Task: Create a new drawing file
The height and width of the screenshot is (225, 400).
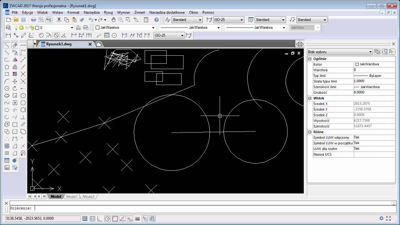Action: [x=8, y=20]
